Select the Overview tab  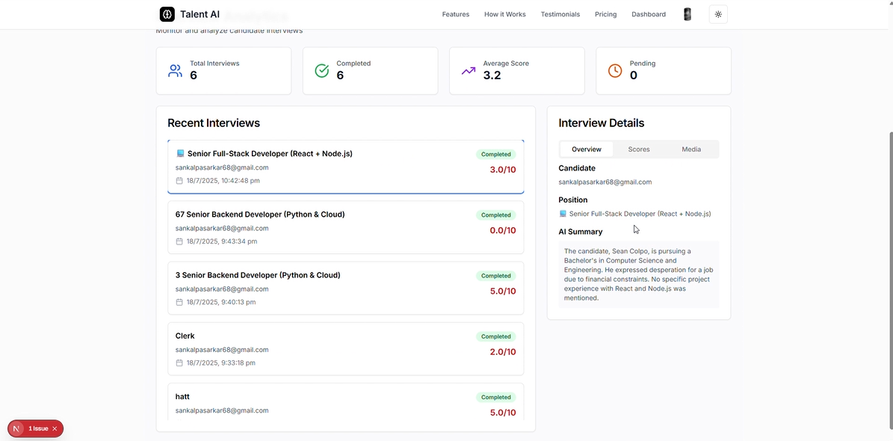587,149
